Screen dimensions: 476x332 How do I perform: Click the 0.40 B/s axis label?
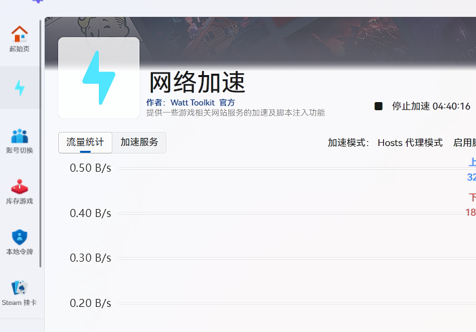click(x=91, y=213)
